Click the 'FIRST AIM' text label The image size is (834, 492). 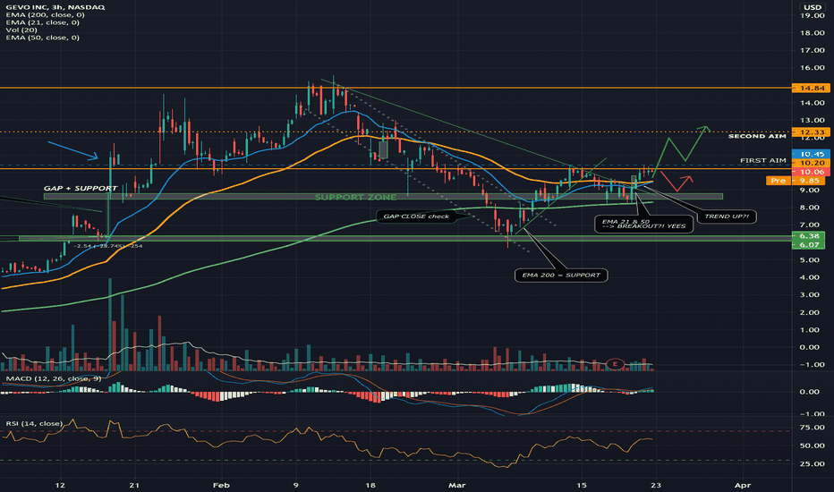click(762, 160)
